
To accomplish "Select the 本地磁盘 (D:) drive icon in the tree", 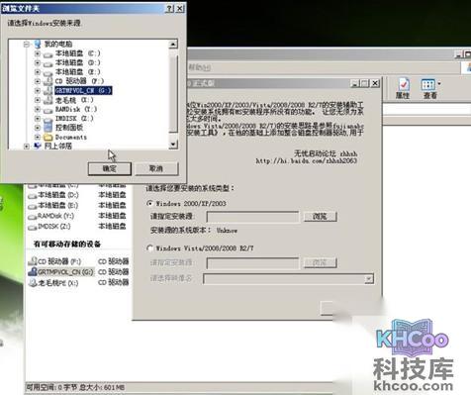I will [48, 63].
